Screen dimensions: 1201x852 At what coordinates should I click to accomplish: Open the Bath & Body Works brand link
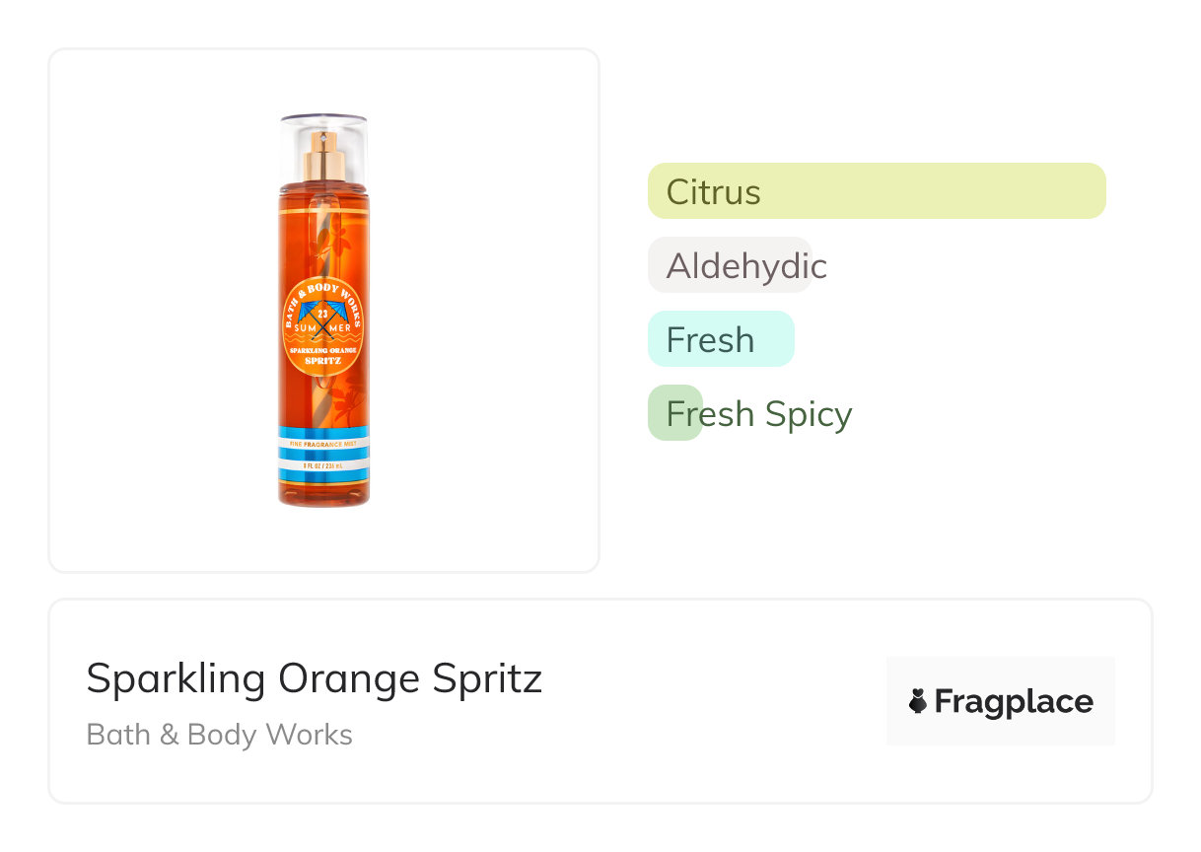click(x=219, y=735)
